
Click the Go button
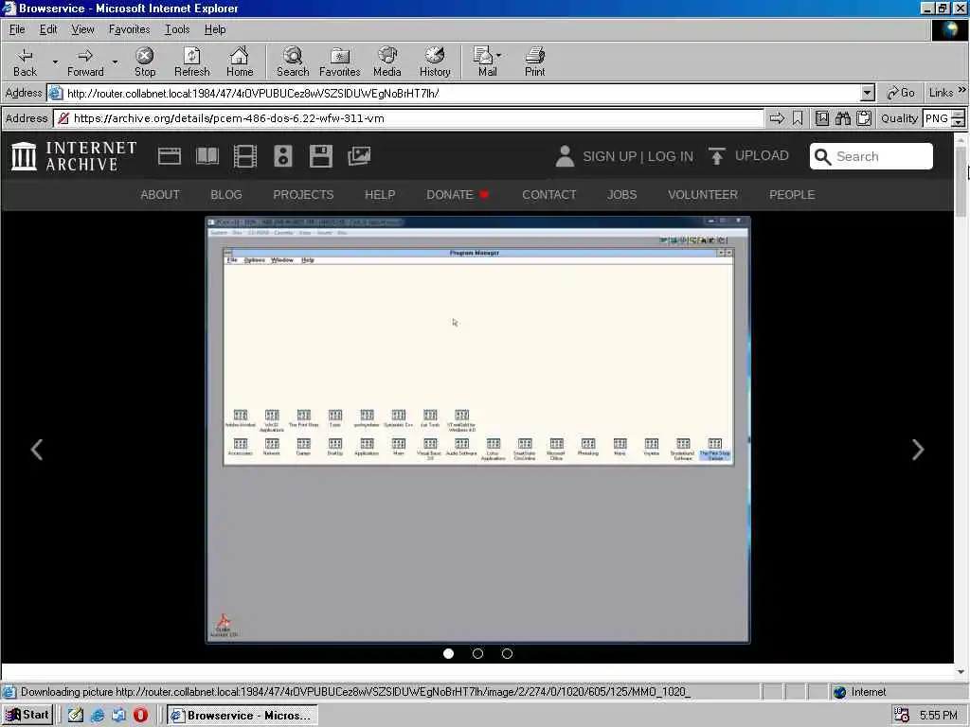pos(901,93)
